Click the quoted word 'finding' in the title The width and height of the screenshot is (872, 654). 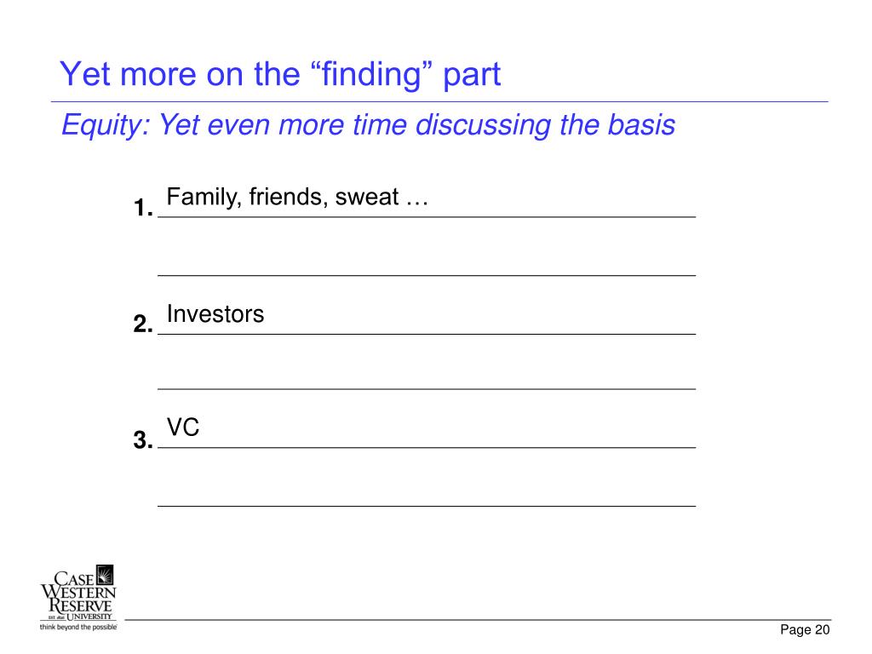point(373,74)
